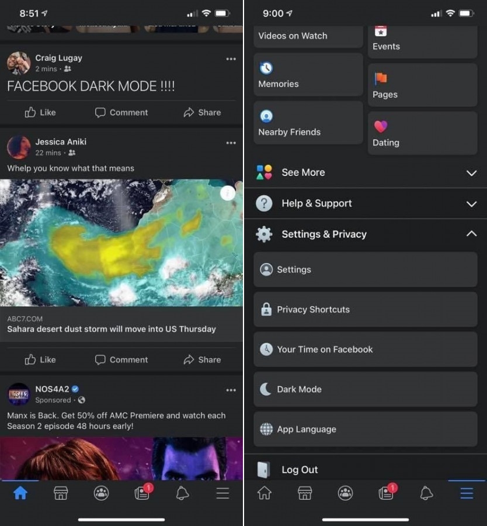487x526 pixels.
Task: Open Dark Mode setting
Action: coord(366,389)
